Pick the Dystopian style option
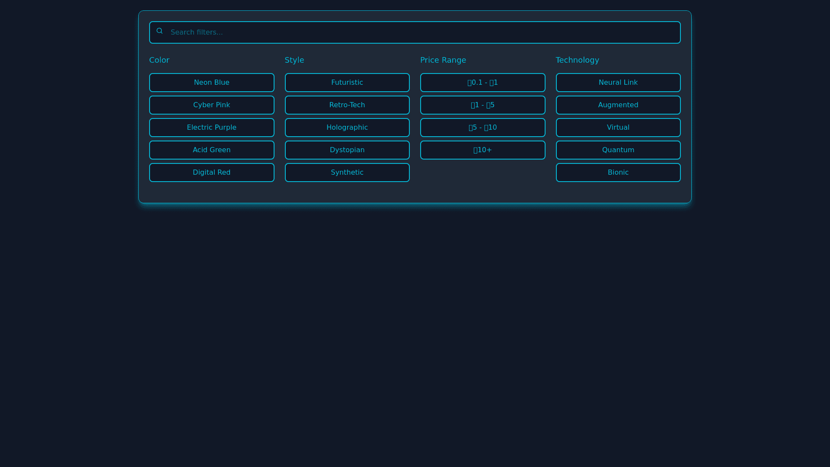Screen dimensions: 830x467 click(347, 150)
